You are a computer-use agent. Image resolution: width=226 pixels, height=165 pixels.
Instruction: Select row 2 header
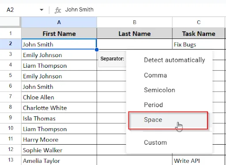point(11,44)
